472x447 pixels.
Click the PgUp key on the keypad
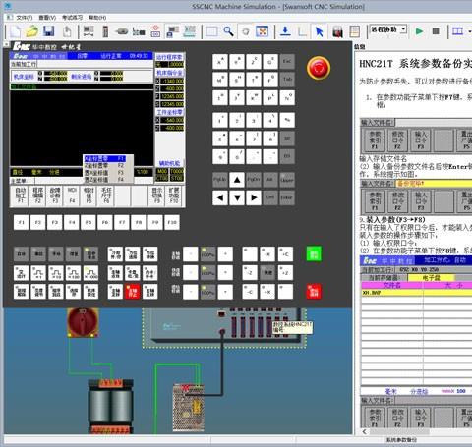(x=220, y=180)
